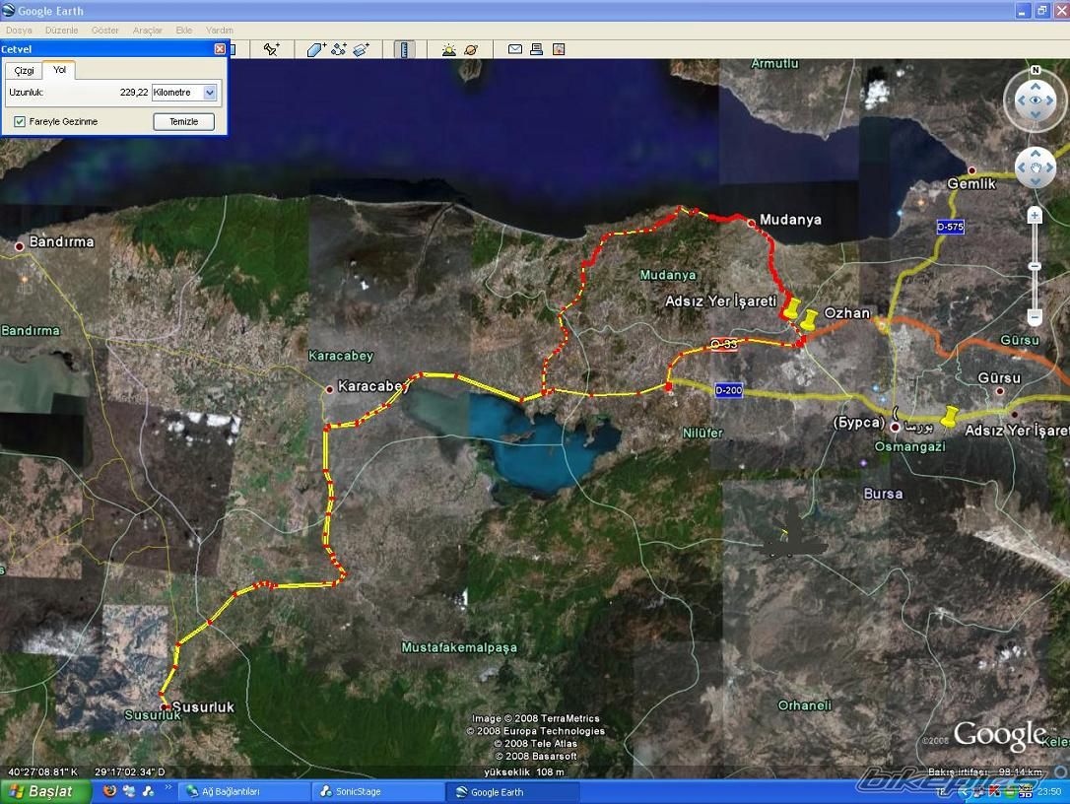Click the Gürsu town marker

1000,391
